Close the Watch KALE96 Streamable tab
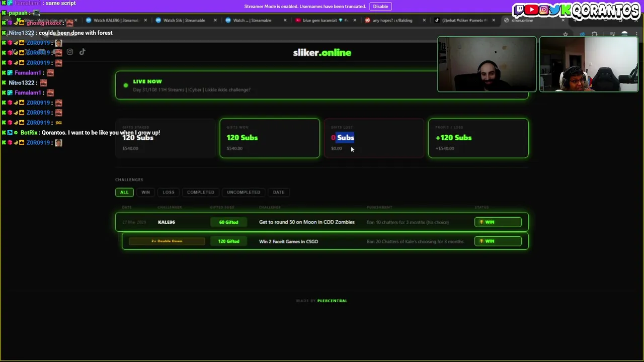This screenshot has width=644, height=362. [x=145, y=20]
